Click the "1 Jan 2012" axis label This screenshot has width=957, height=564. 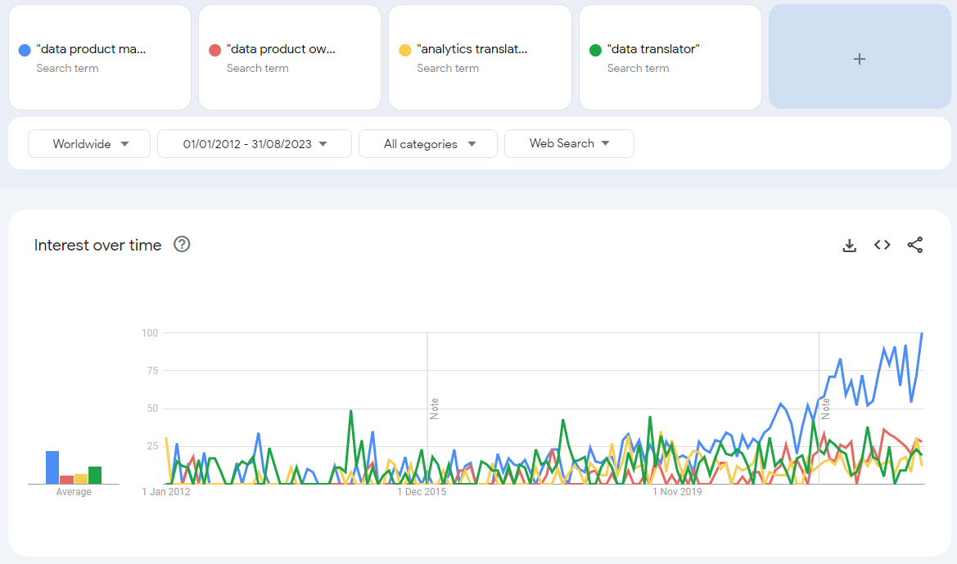click(166, 492)
